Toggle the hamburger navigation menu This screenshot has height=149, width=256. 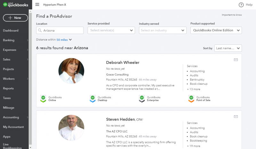[x=37, y=4]
